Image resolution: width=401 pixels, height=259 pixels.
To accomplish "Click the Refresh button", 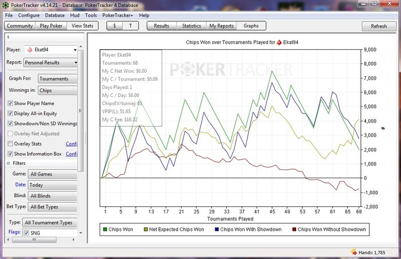I will [379, 26].
